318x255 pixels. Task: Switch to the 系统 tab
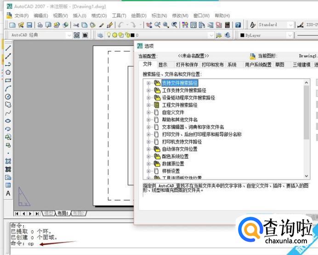click(x=232, y=65)
